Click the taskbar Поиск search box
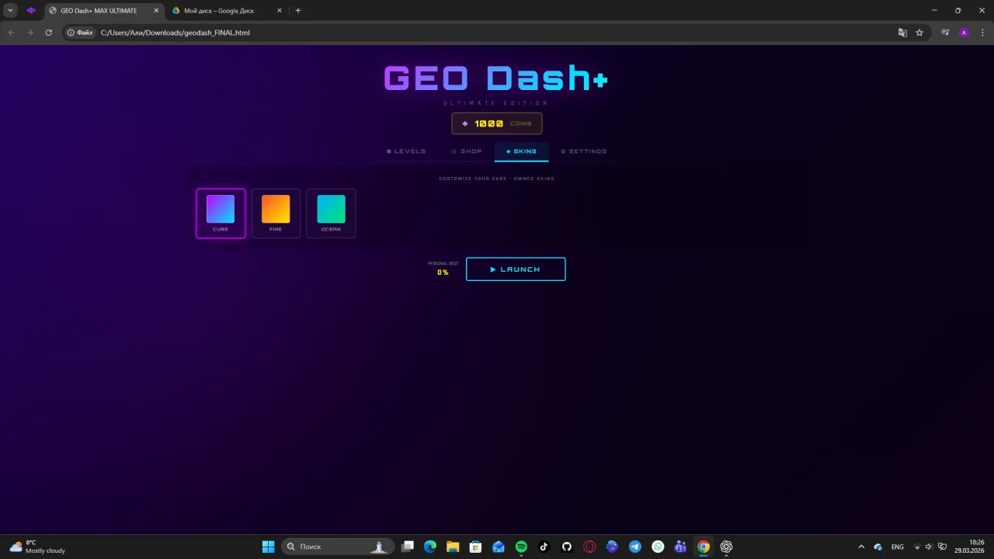The height and width of the screenshot is (559, 994). 337,547
